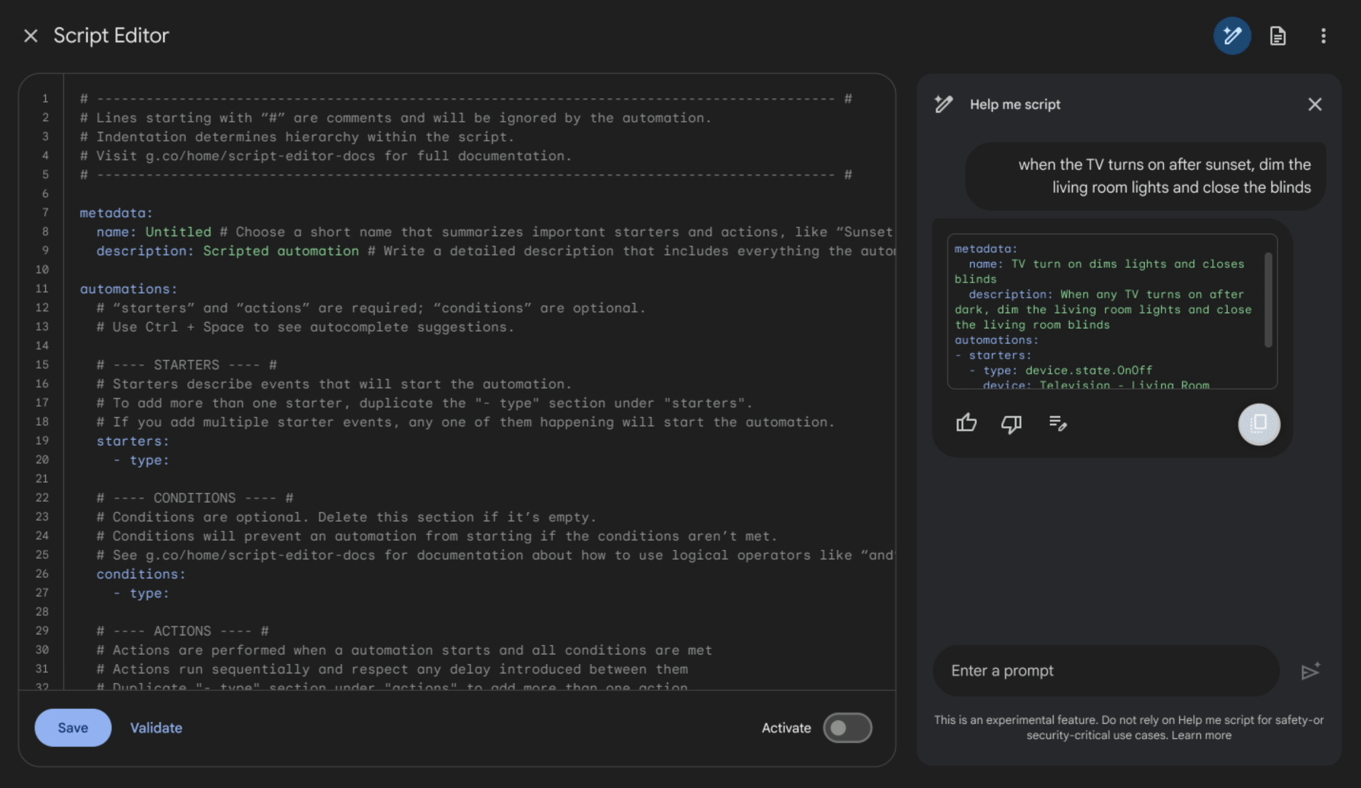
Task: Copy generated script with the copy button
Action: [1259, 424]
